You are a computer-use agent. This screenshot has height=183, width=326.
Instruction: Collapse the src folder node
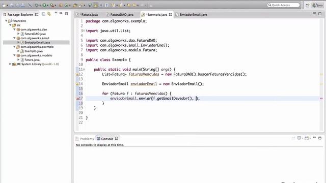[10, 25]
